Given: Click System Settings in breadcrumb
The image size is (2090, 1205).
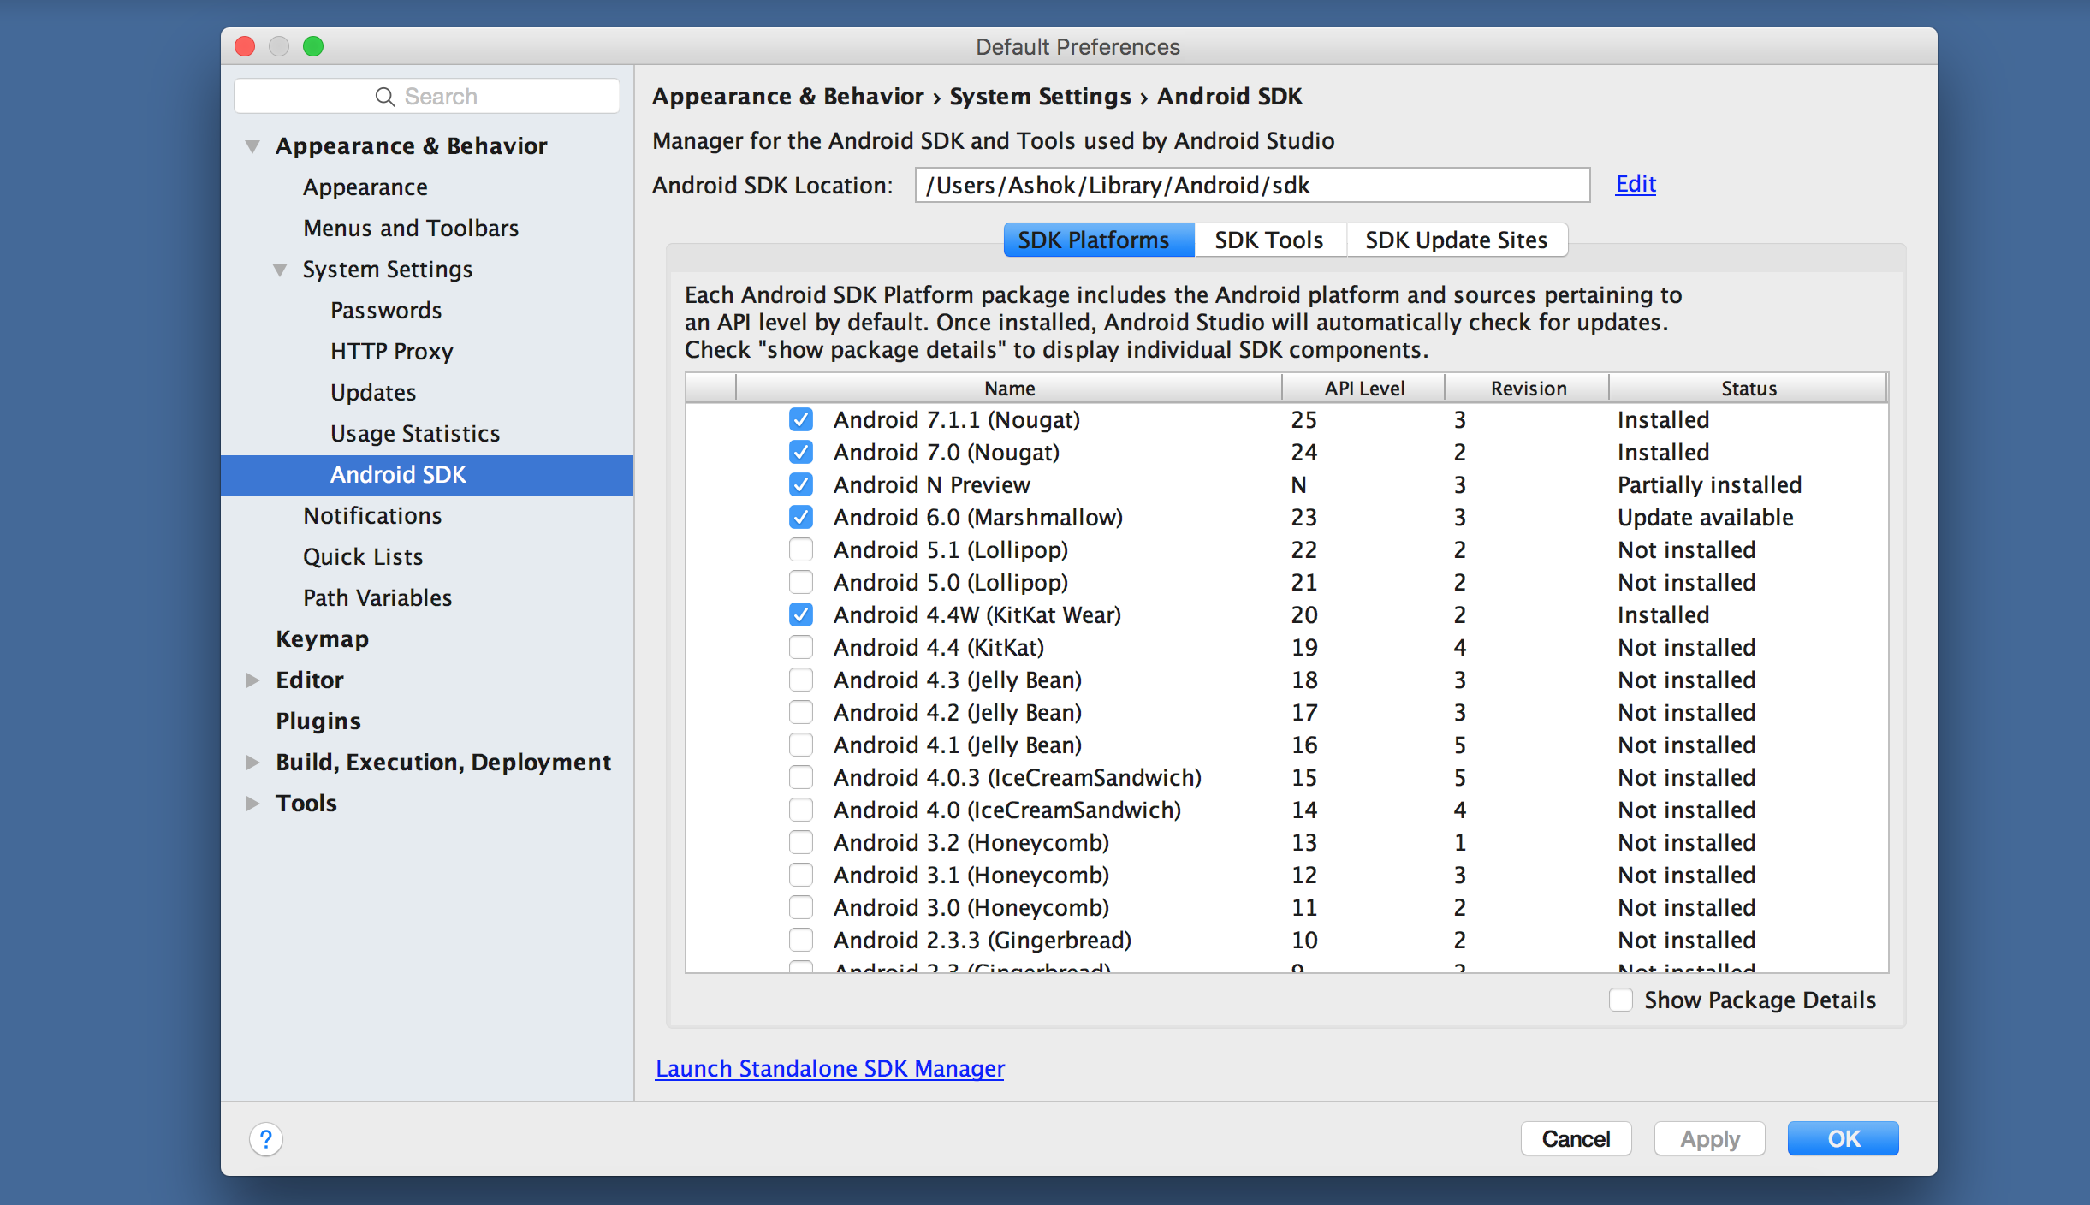Looking at the screenshot, I should point(1040,97).
